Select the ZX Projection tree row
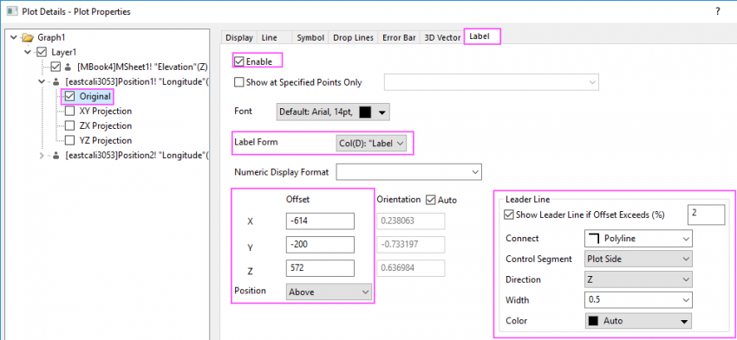 point(106,125)
